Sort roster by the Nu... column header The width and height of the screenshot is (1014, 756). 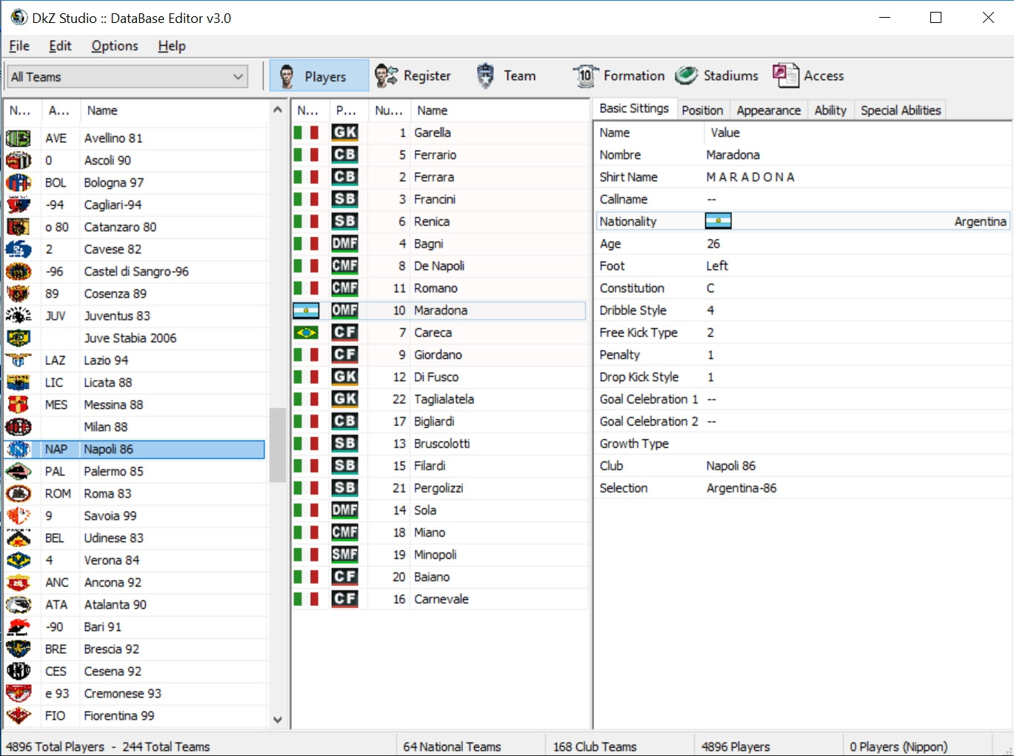point(389,110)
